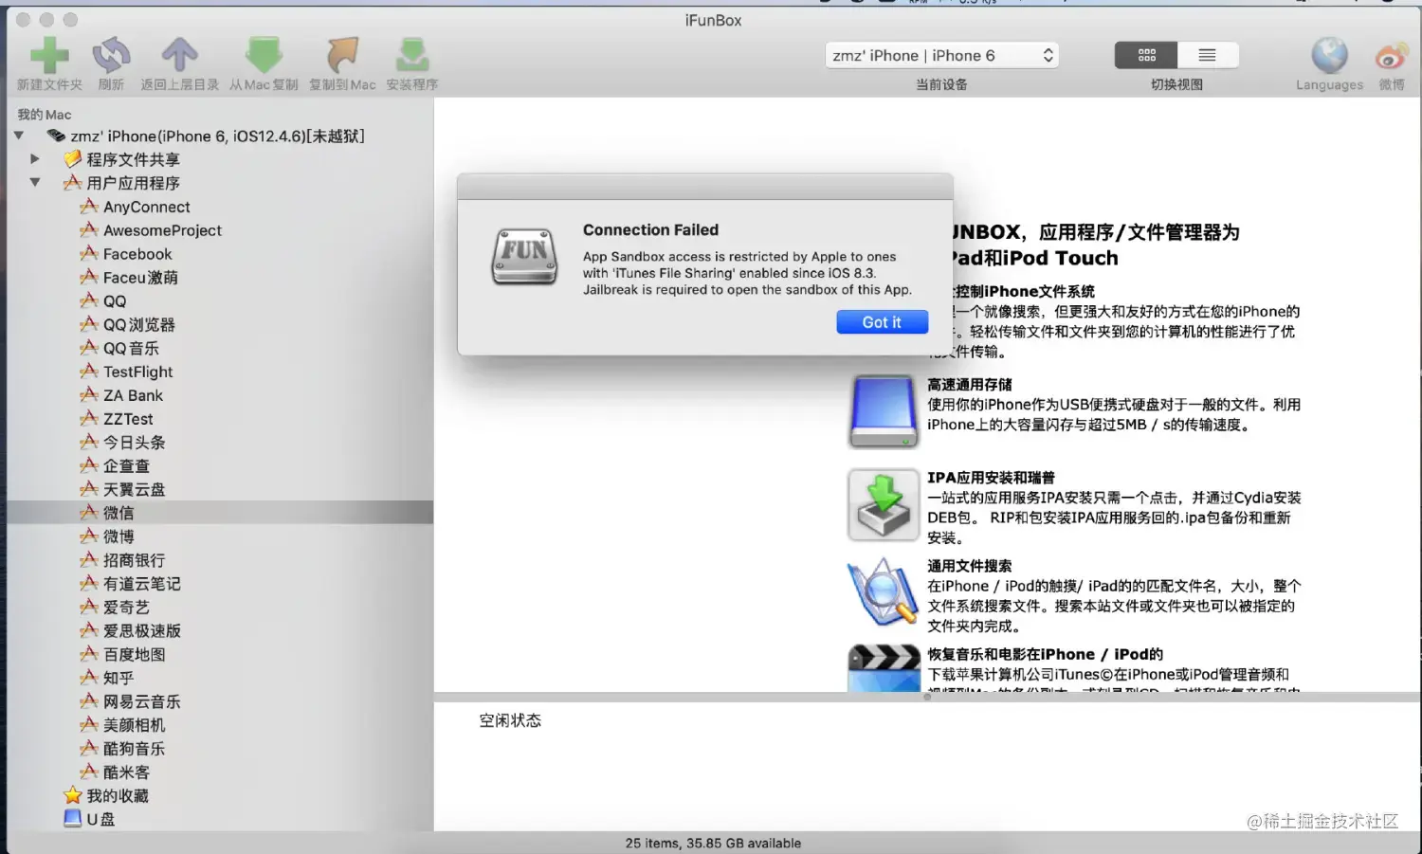
Task: Select the TestFlight app
Action: point(137,372)
